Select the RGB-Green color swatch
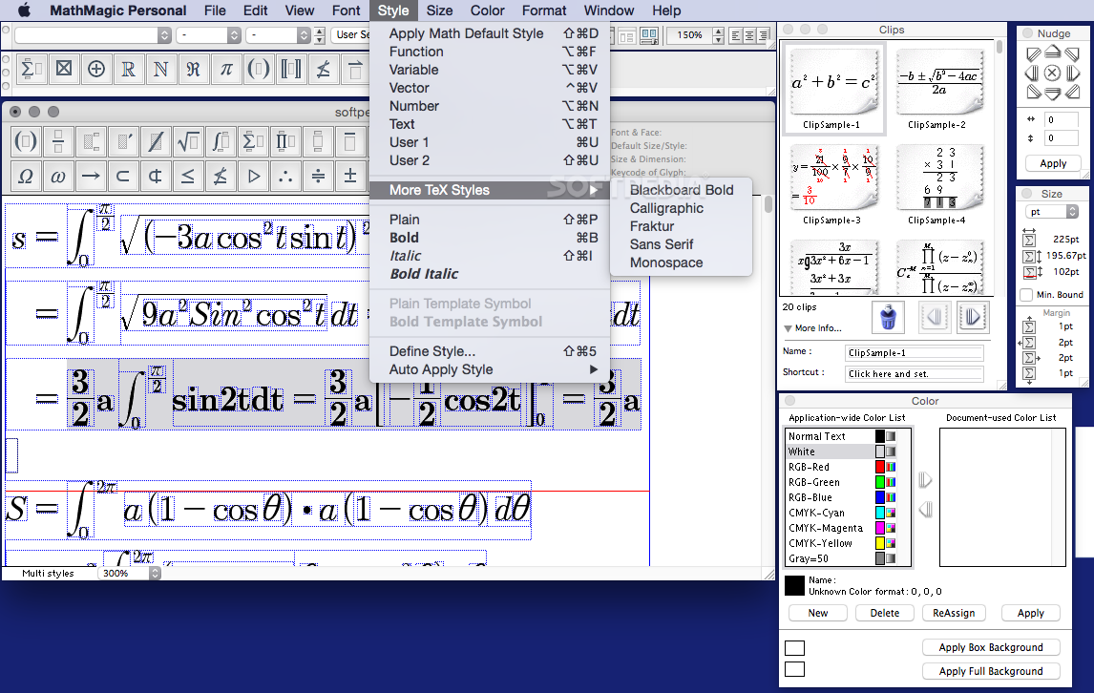This screenshot has width=1094, height=693. 880,482
